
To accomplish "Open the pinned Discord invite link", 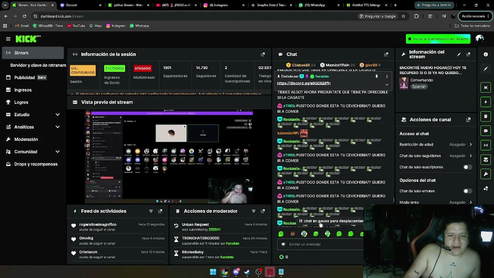I will click(x=304, y=83).
